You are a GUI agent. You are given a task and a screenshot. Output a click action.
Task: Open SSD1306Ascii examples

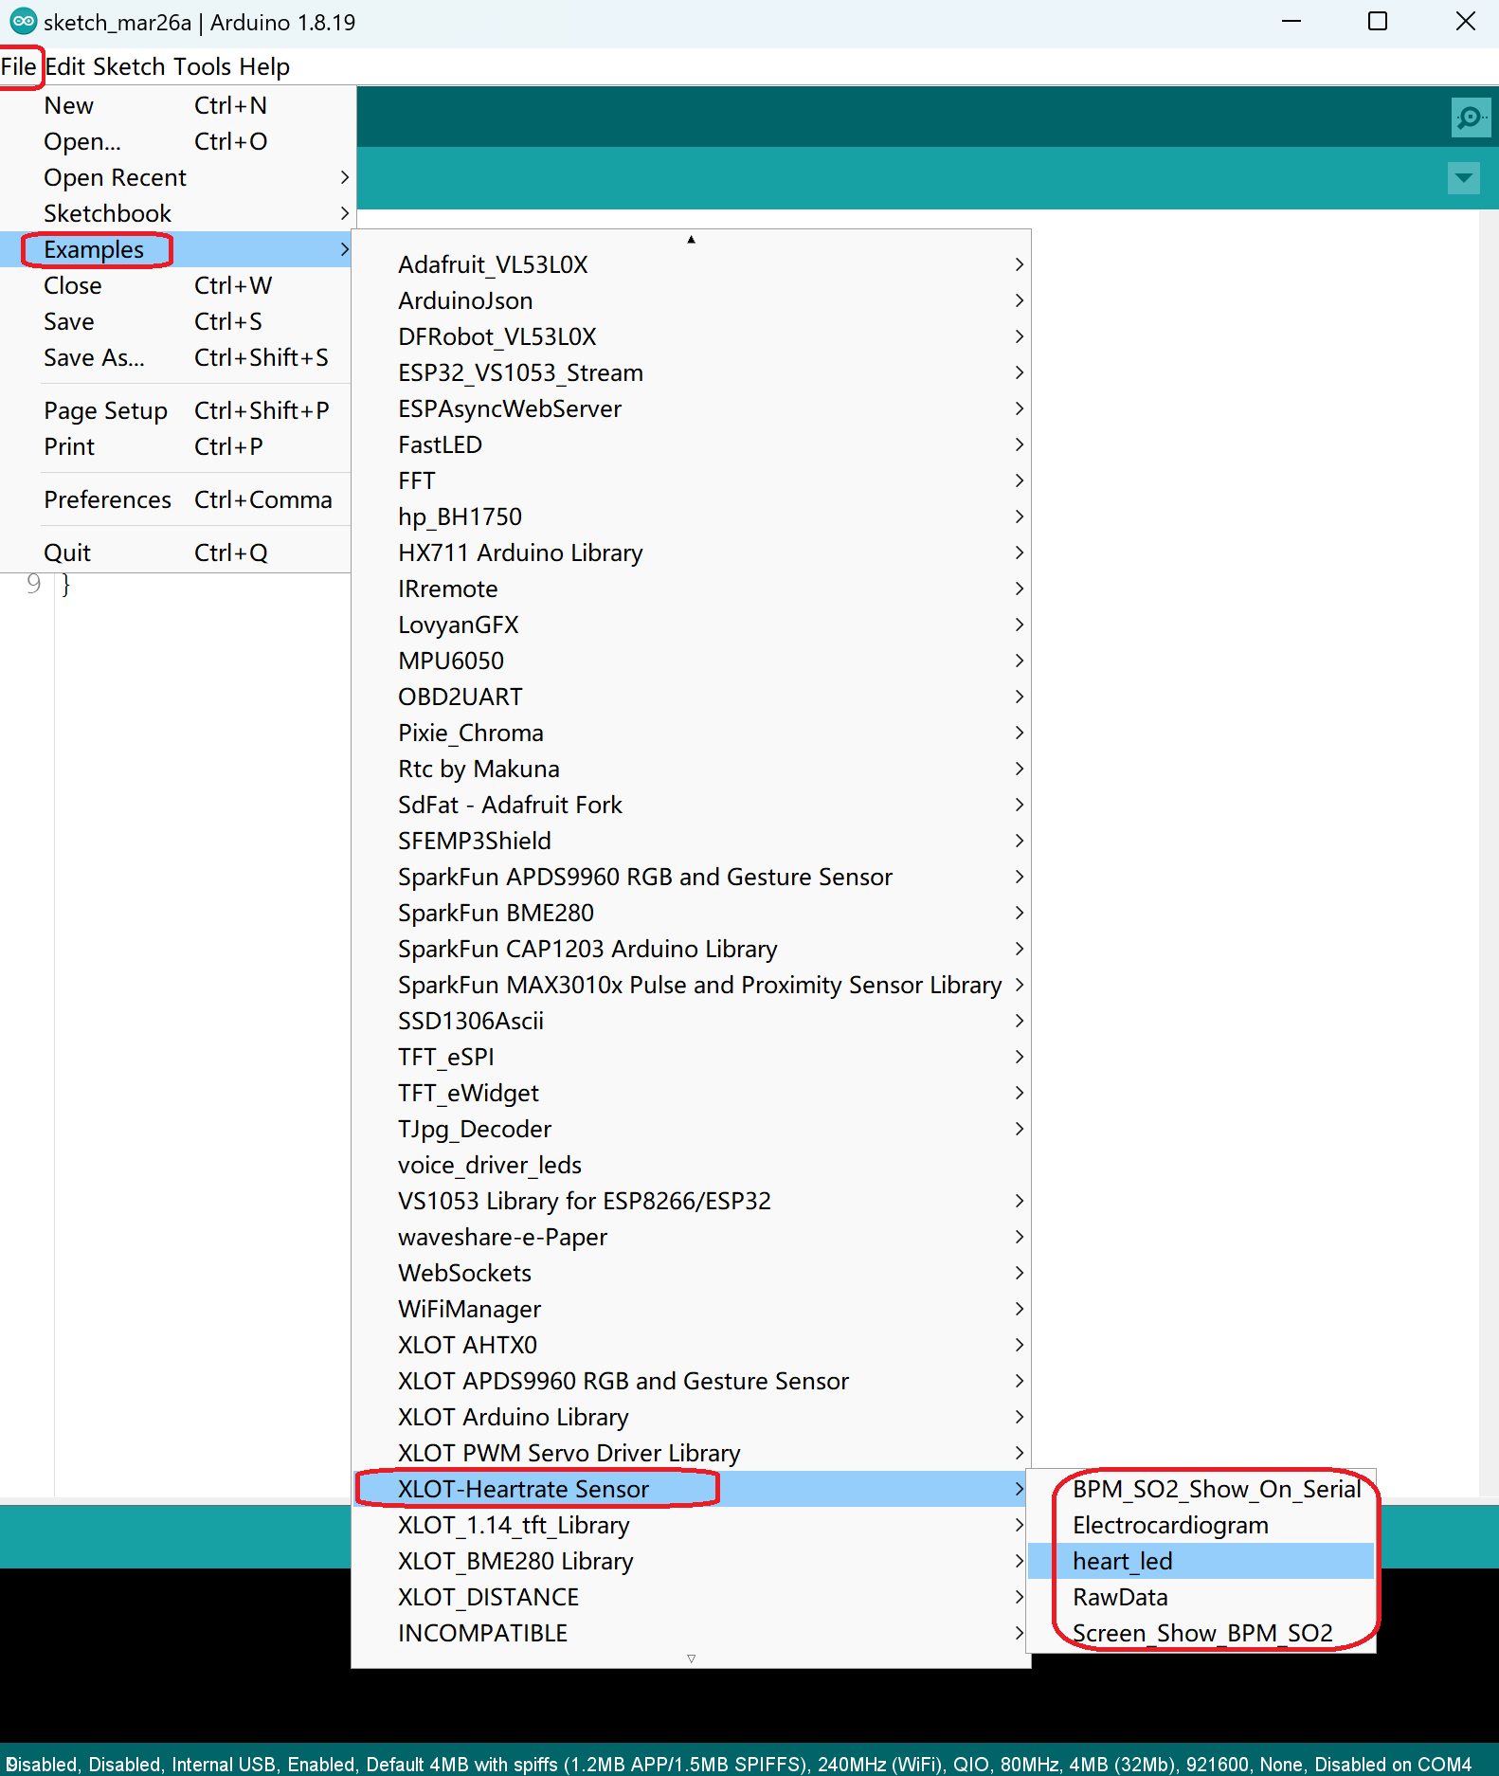pyautogui.click(x=691, y=1021)
